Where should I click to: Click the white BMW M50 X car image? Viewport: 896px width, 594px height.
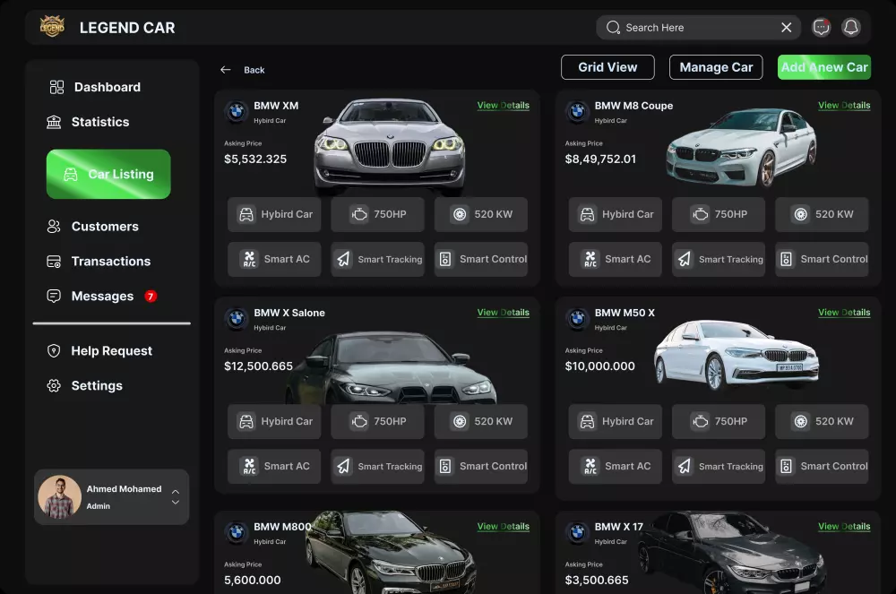click(736, 354)
